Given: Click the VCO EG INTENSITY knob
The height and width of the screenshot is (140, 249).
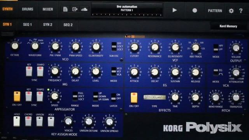Looking at the screenshot, I should (96, 47).
